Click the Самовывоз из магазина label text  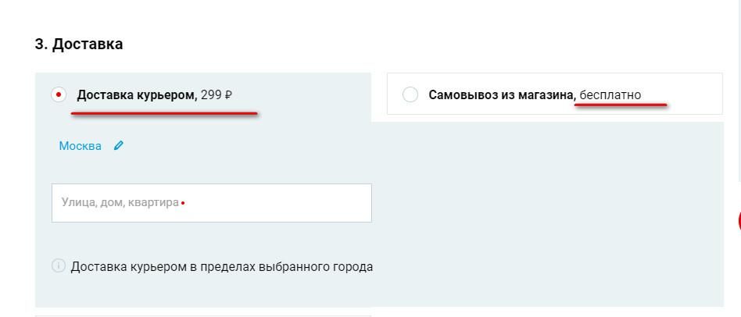click(x=501, y=95)
